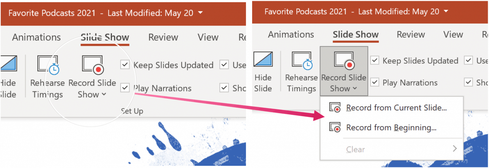Click the icon beside Record from Current Slide

(x=335, y=108)
